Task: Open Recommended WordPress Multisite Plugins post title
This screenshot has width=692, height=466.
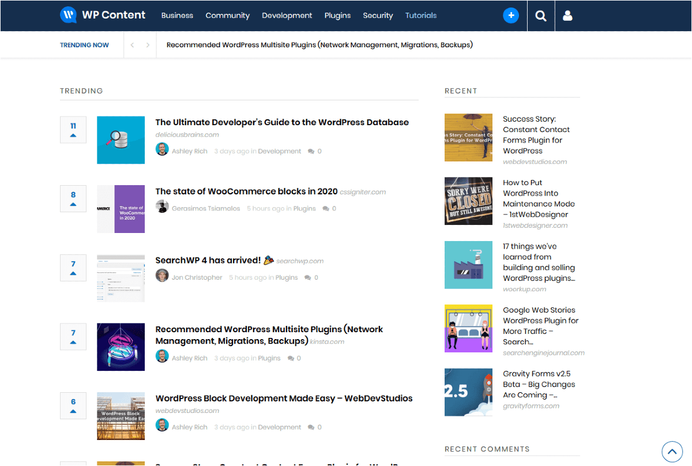Action: click(x=269, y=335)
